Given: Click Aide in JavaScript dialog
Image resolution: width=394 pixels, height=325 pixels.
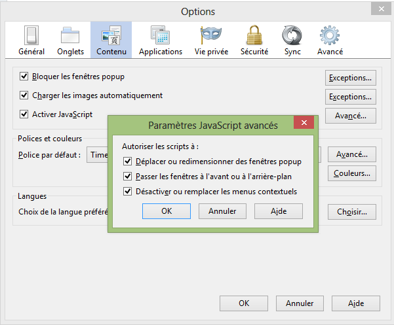Looking at the screenshot, I should pyautogui.click(x=279, y=211).
